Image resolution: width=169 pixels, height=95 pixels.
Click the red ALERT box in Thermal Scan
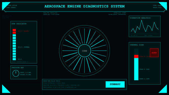click(154, 53)
